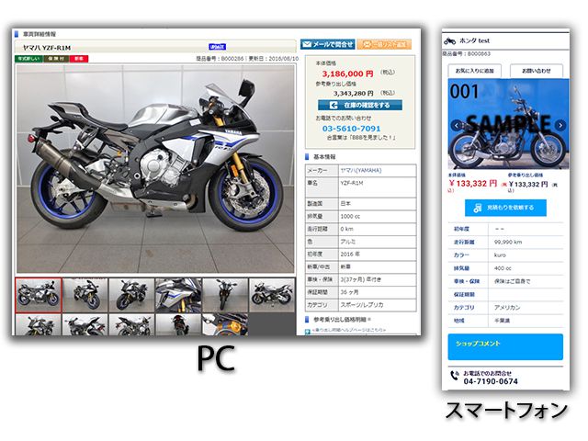The height and width of the screenshot is (441, 588).
Task: Click the price 3,343,280 円
Action: coord(353,94)
